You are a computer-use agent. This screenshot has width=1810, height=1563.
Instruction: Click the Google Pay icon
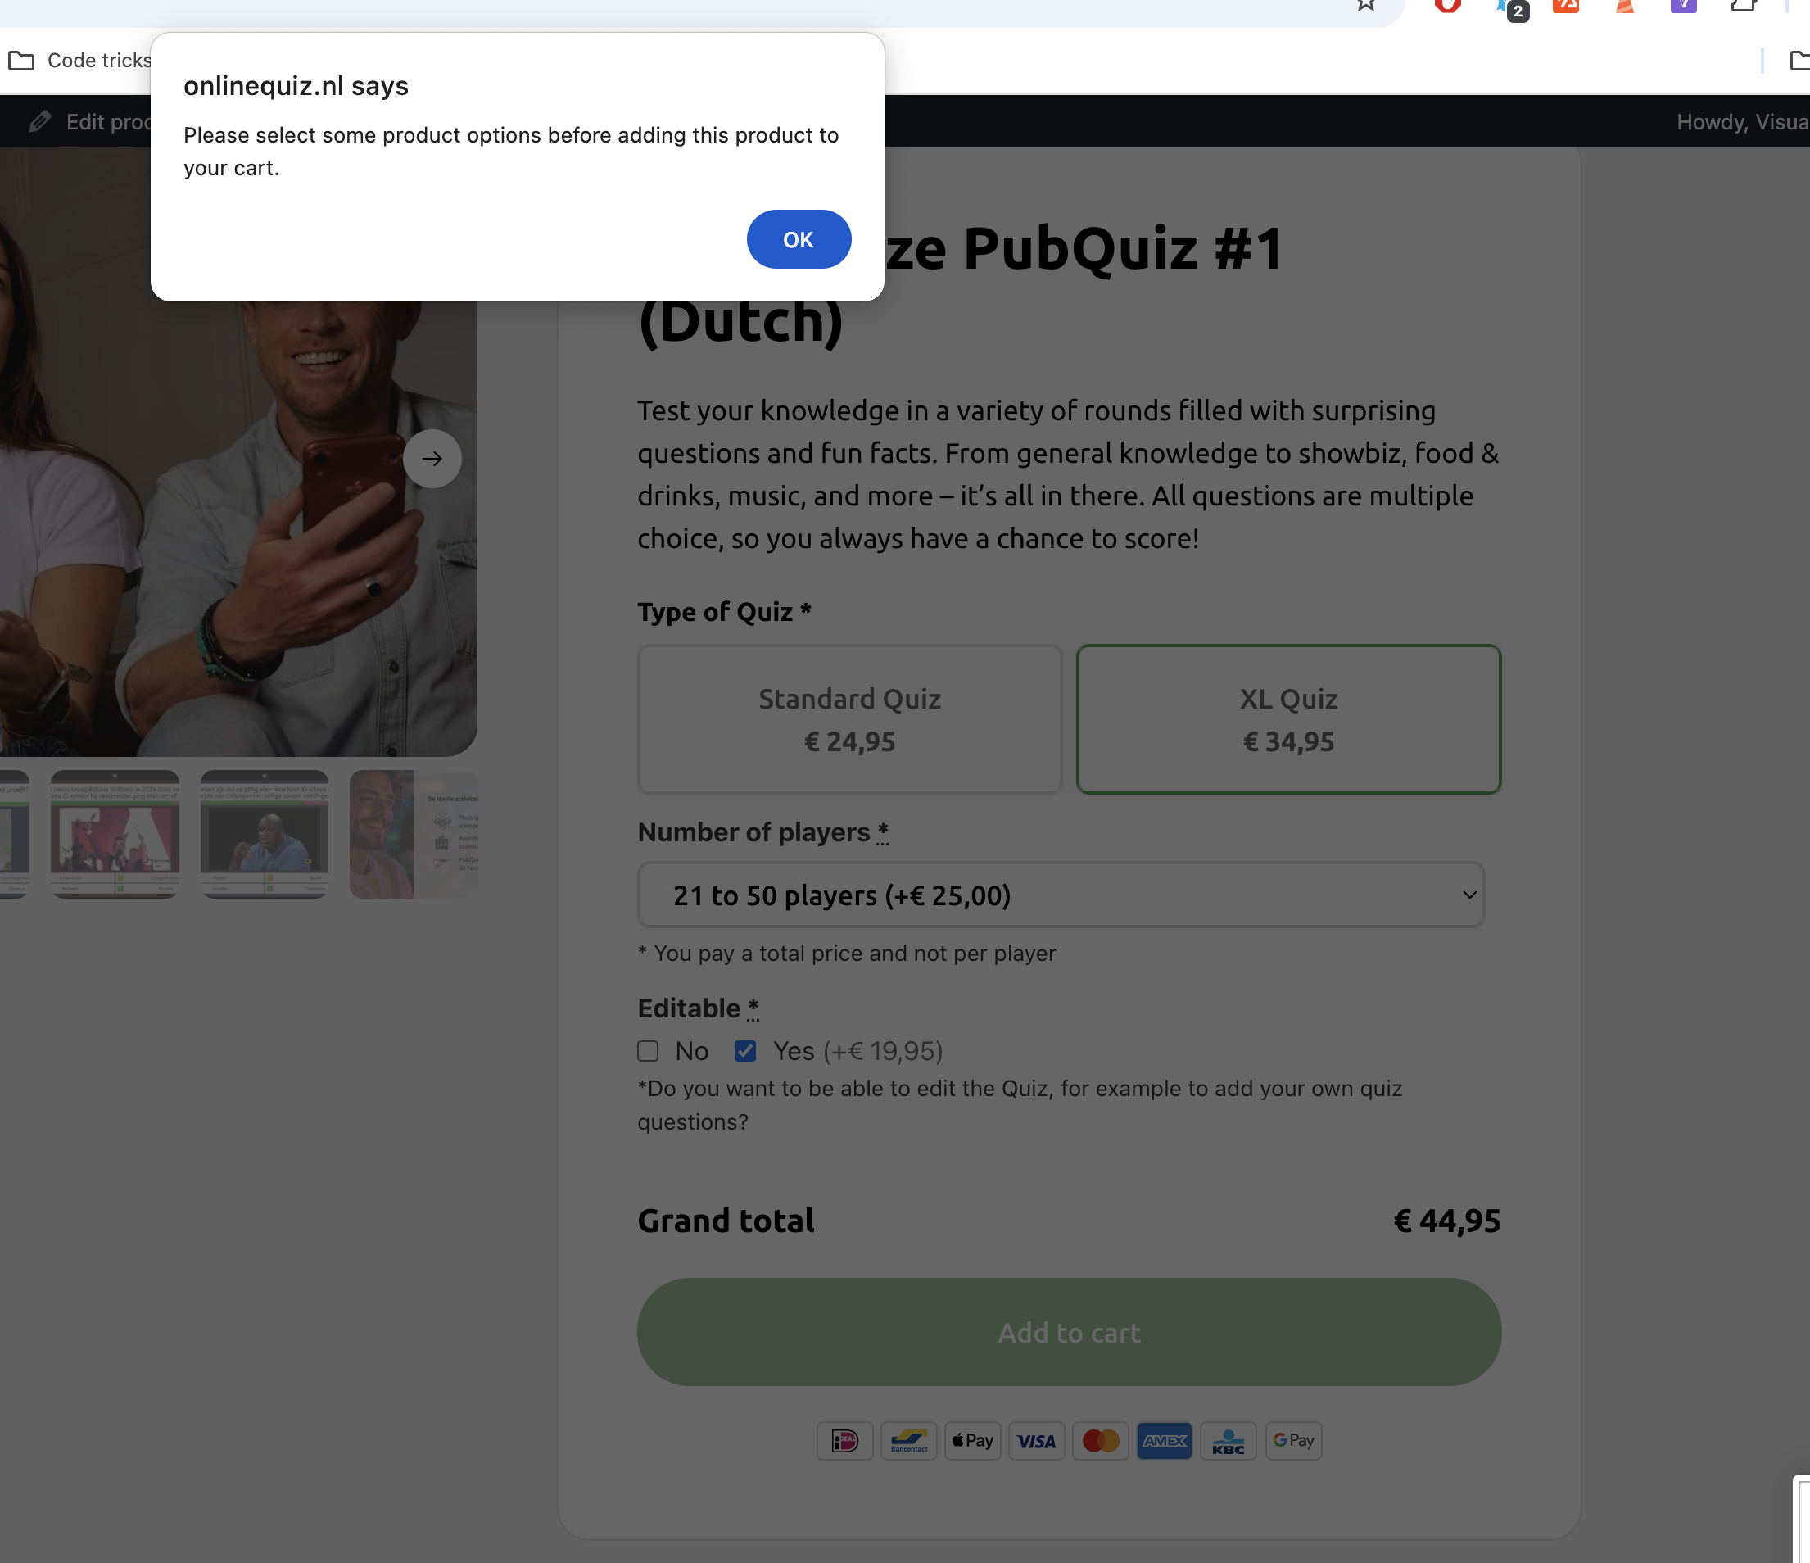tap(1293, 1441)
